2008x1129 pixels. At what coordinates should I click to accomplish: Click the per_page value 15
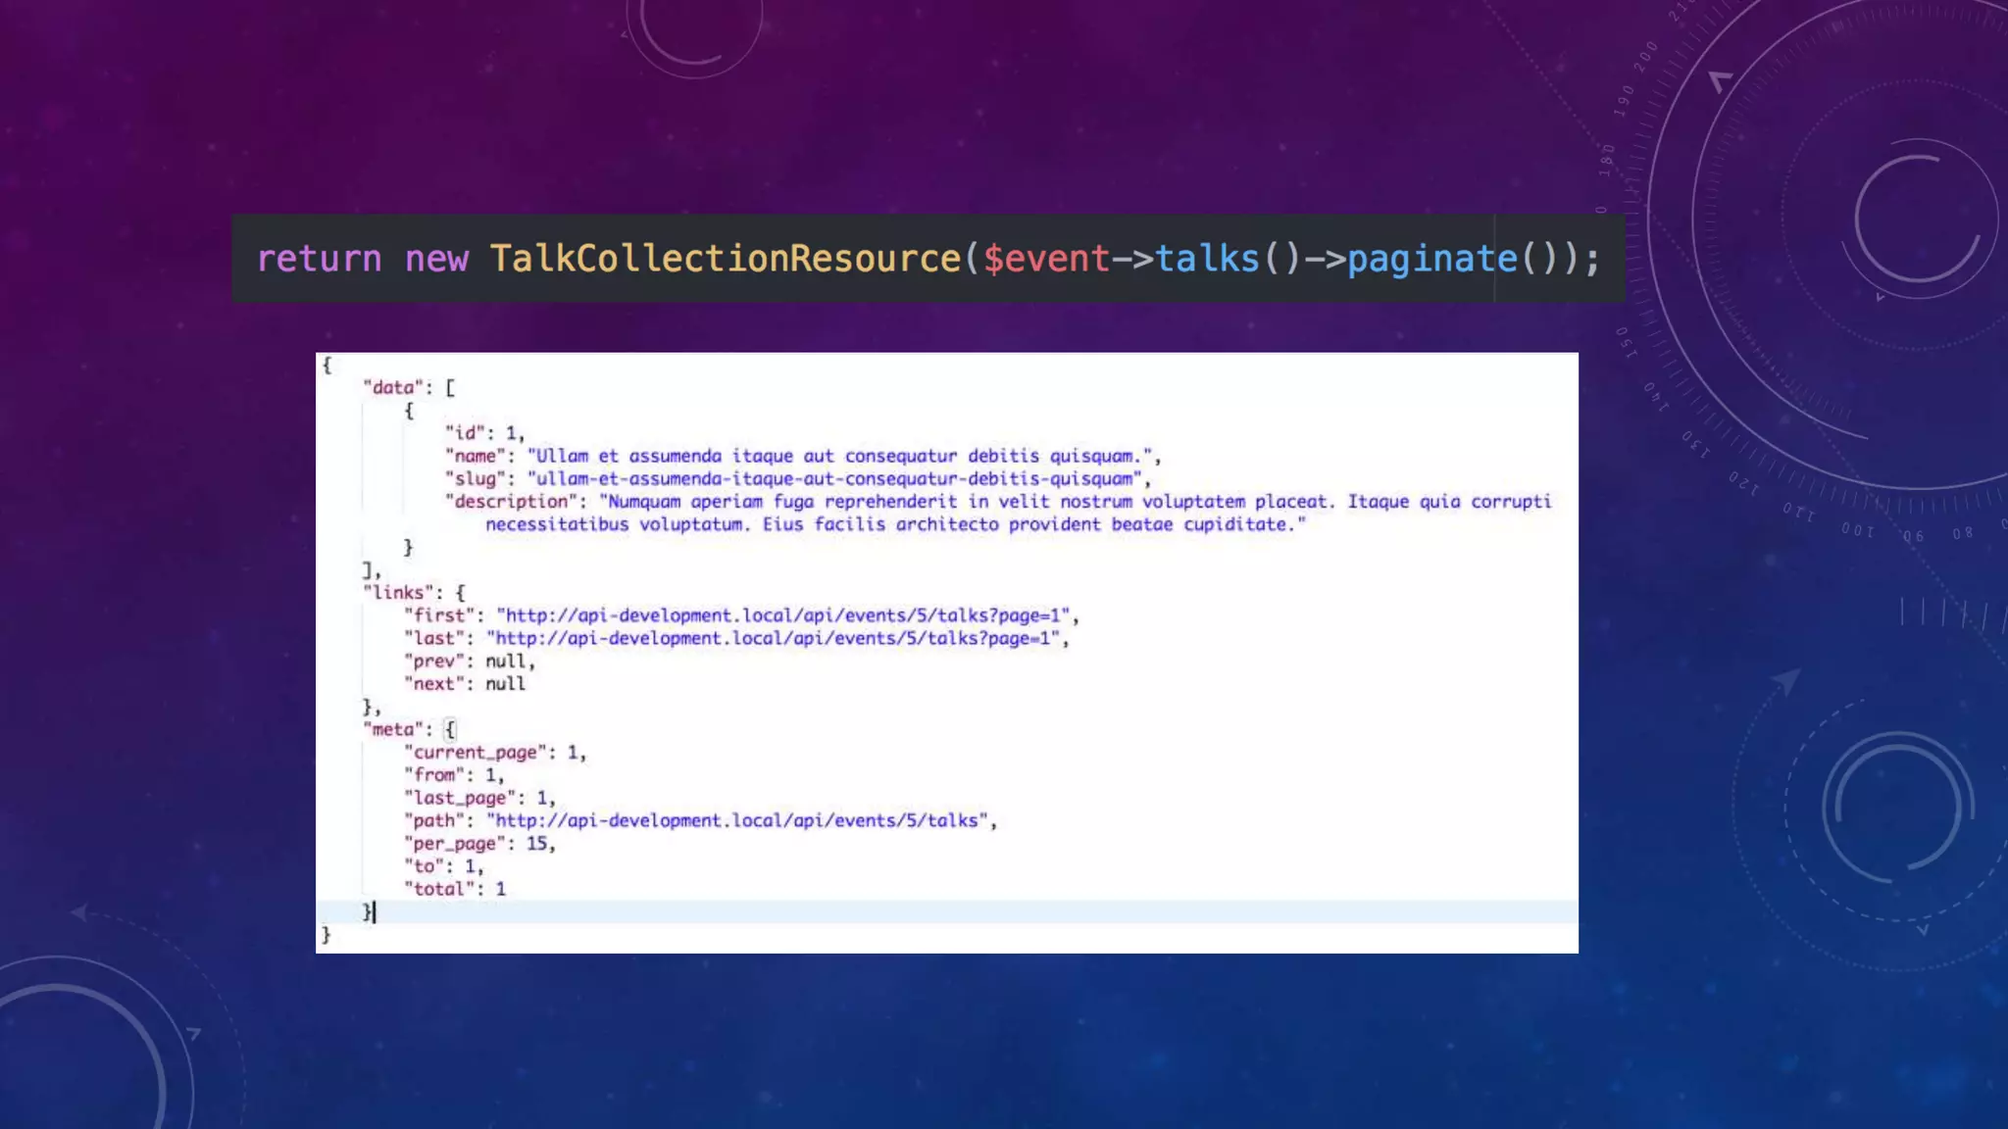pyautogui.click(x=536, y=843)
